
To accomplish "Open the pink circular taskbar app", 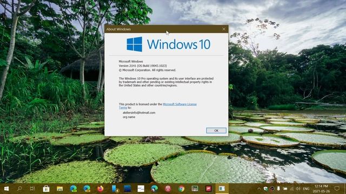I will (x=168, y=189).
